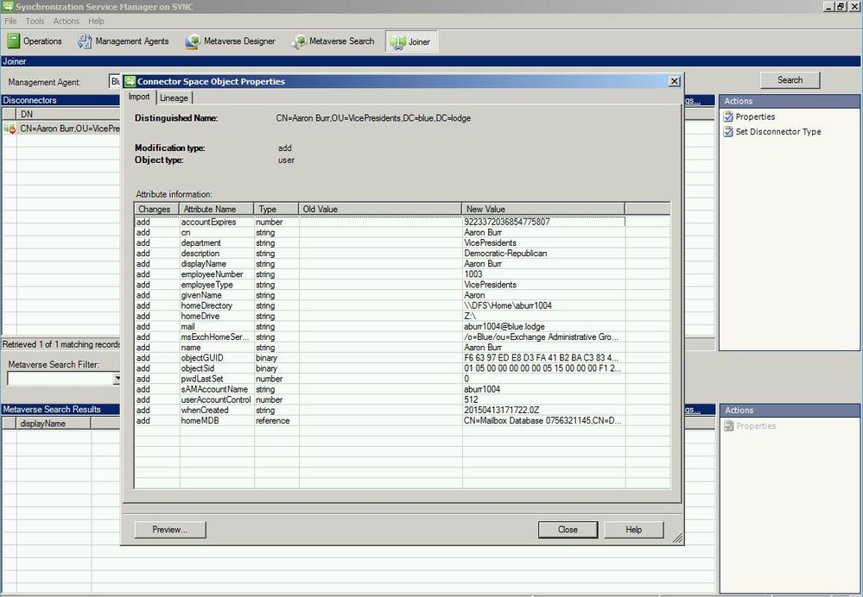Select the homeMDB attribute row

[380, 420]
